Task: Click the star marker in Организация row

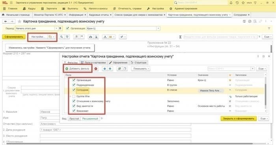Action: [230, 80]
